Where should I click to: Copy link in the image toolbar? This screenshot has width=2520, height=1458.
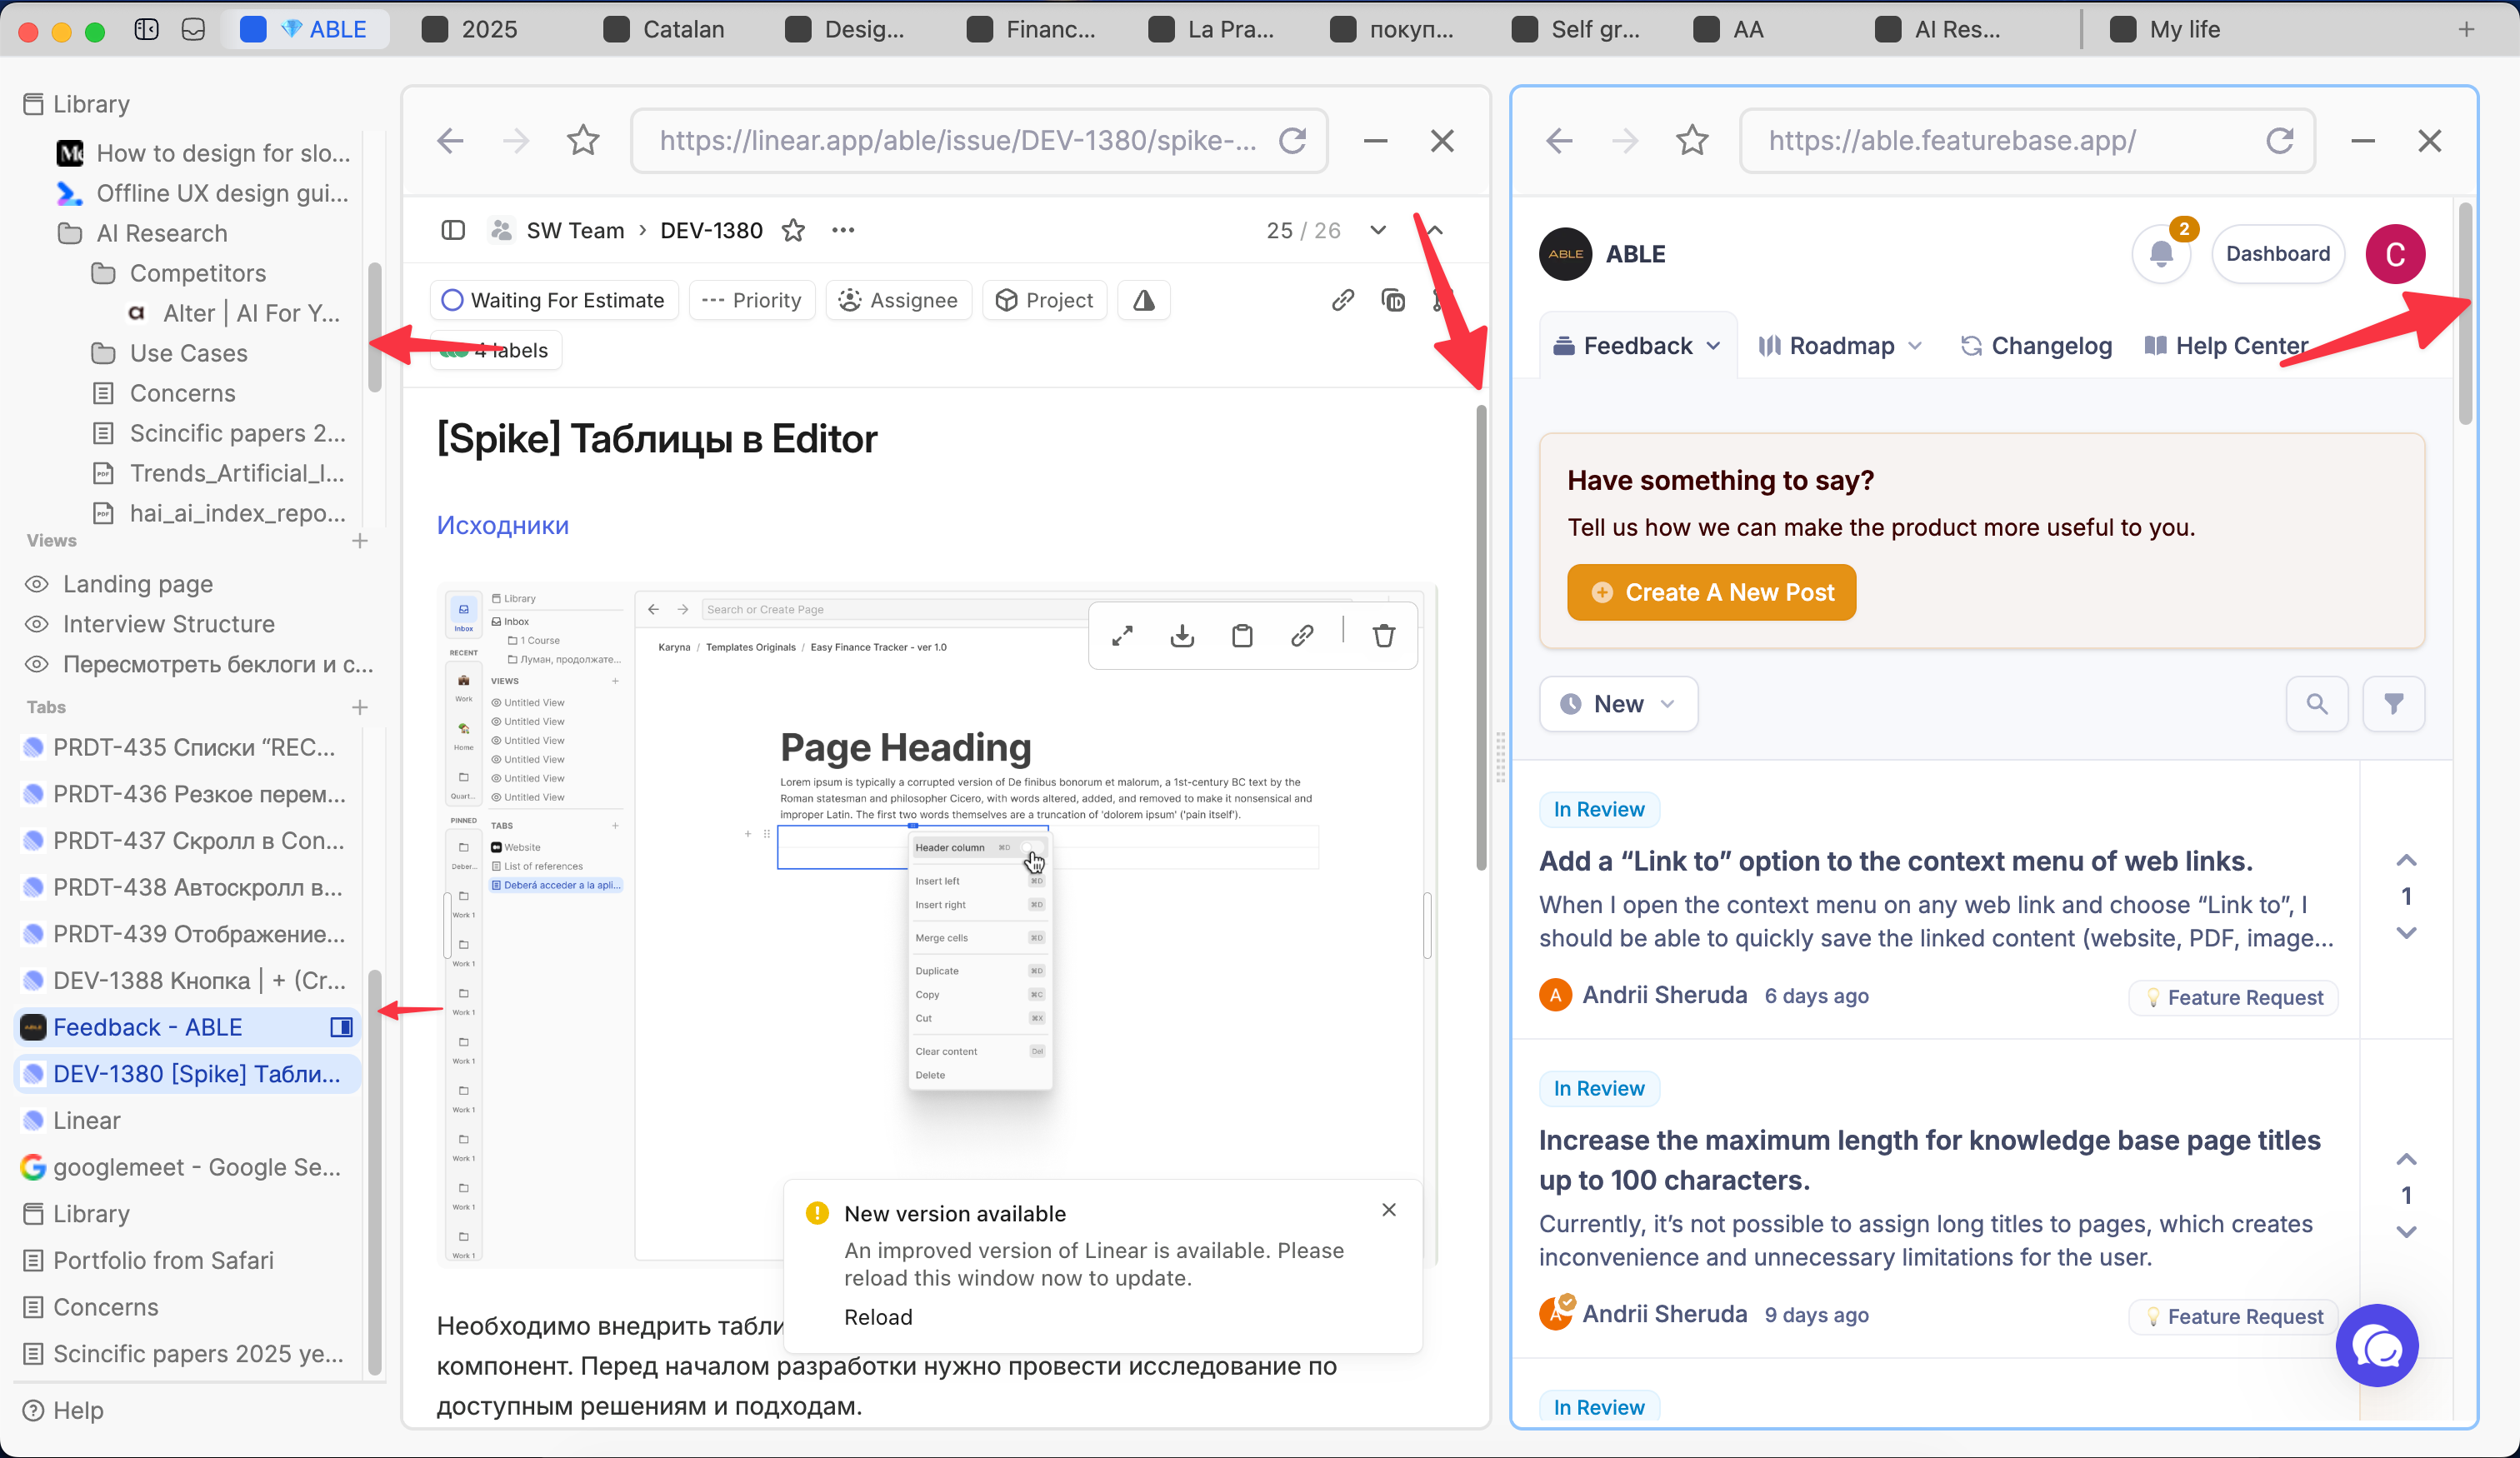point(1302,635)
